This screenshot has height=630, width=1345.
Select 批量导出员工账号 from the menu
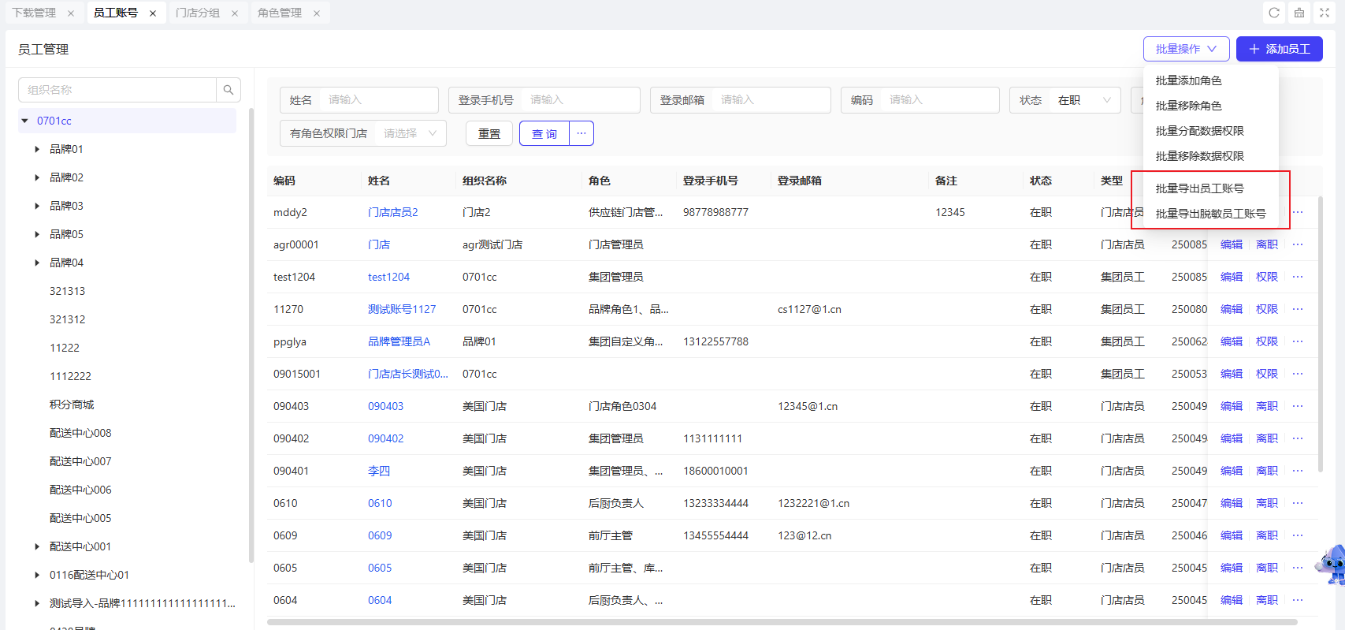(1199, 188)
